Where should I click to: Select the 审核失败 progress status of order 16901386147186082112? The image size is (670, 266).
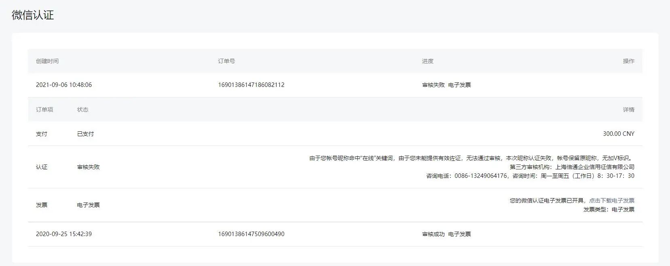click(433, 85)
